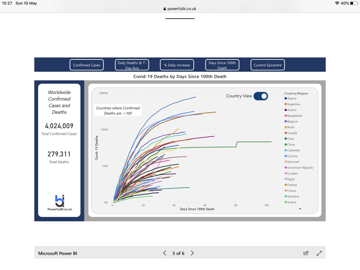Viewport: 360px width, 270px height.
Task: Tap the powerfulbi.co.uk address text
Action: tap(182, 9)
